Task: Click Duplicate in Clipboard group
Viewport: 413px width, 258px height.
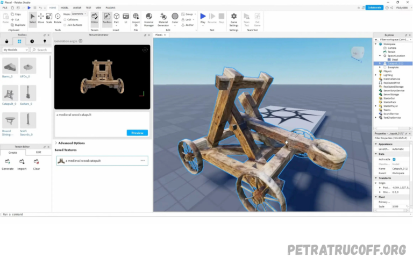Action: tap(18, 25)
